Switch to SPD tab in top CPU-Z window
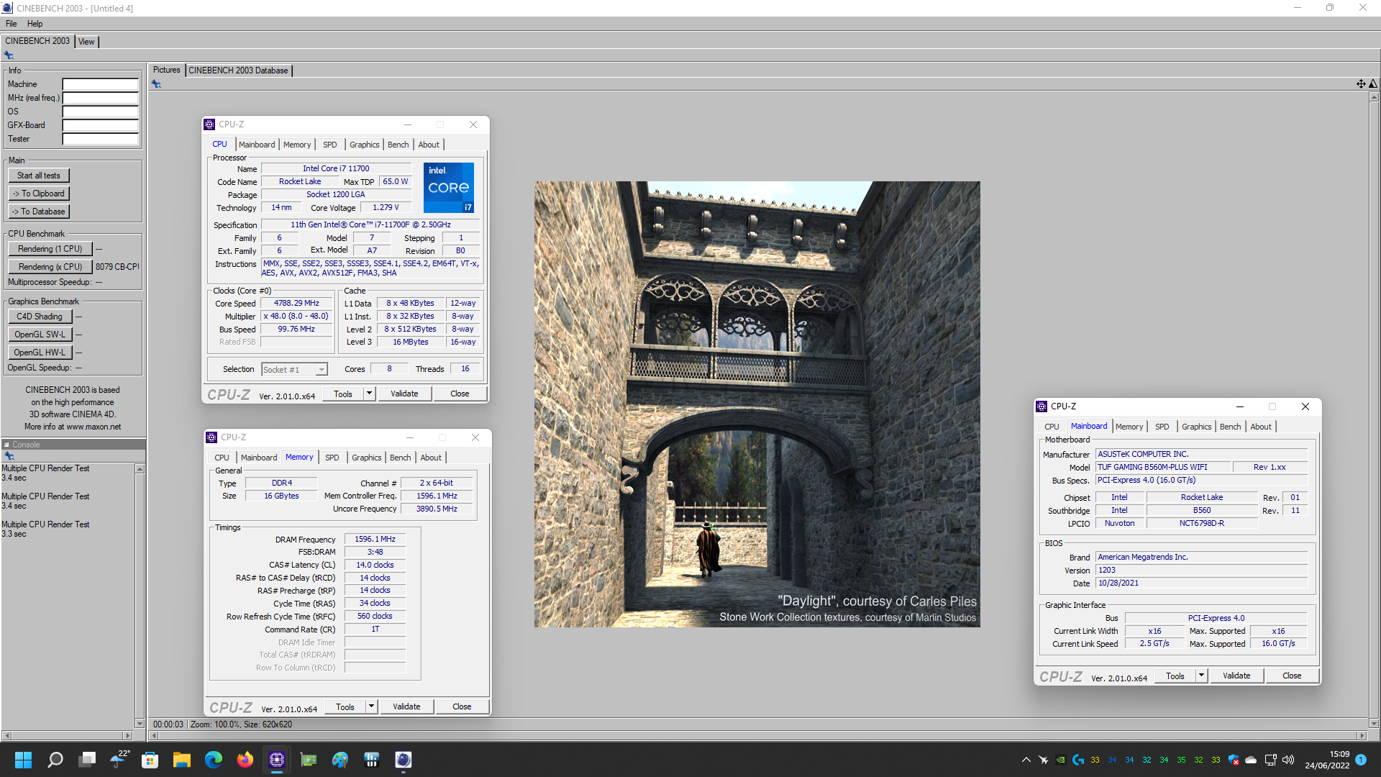Image resolution: width=1381 pixels, height=777 pixels. tap(329, 145)
